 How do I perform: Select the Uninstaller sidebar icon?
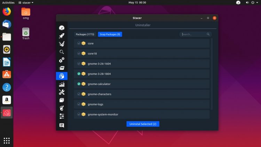coord(62,76)
